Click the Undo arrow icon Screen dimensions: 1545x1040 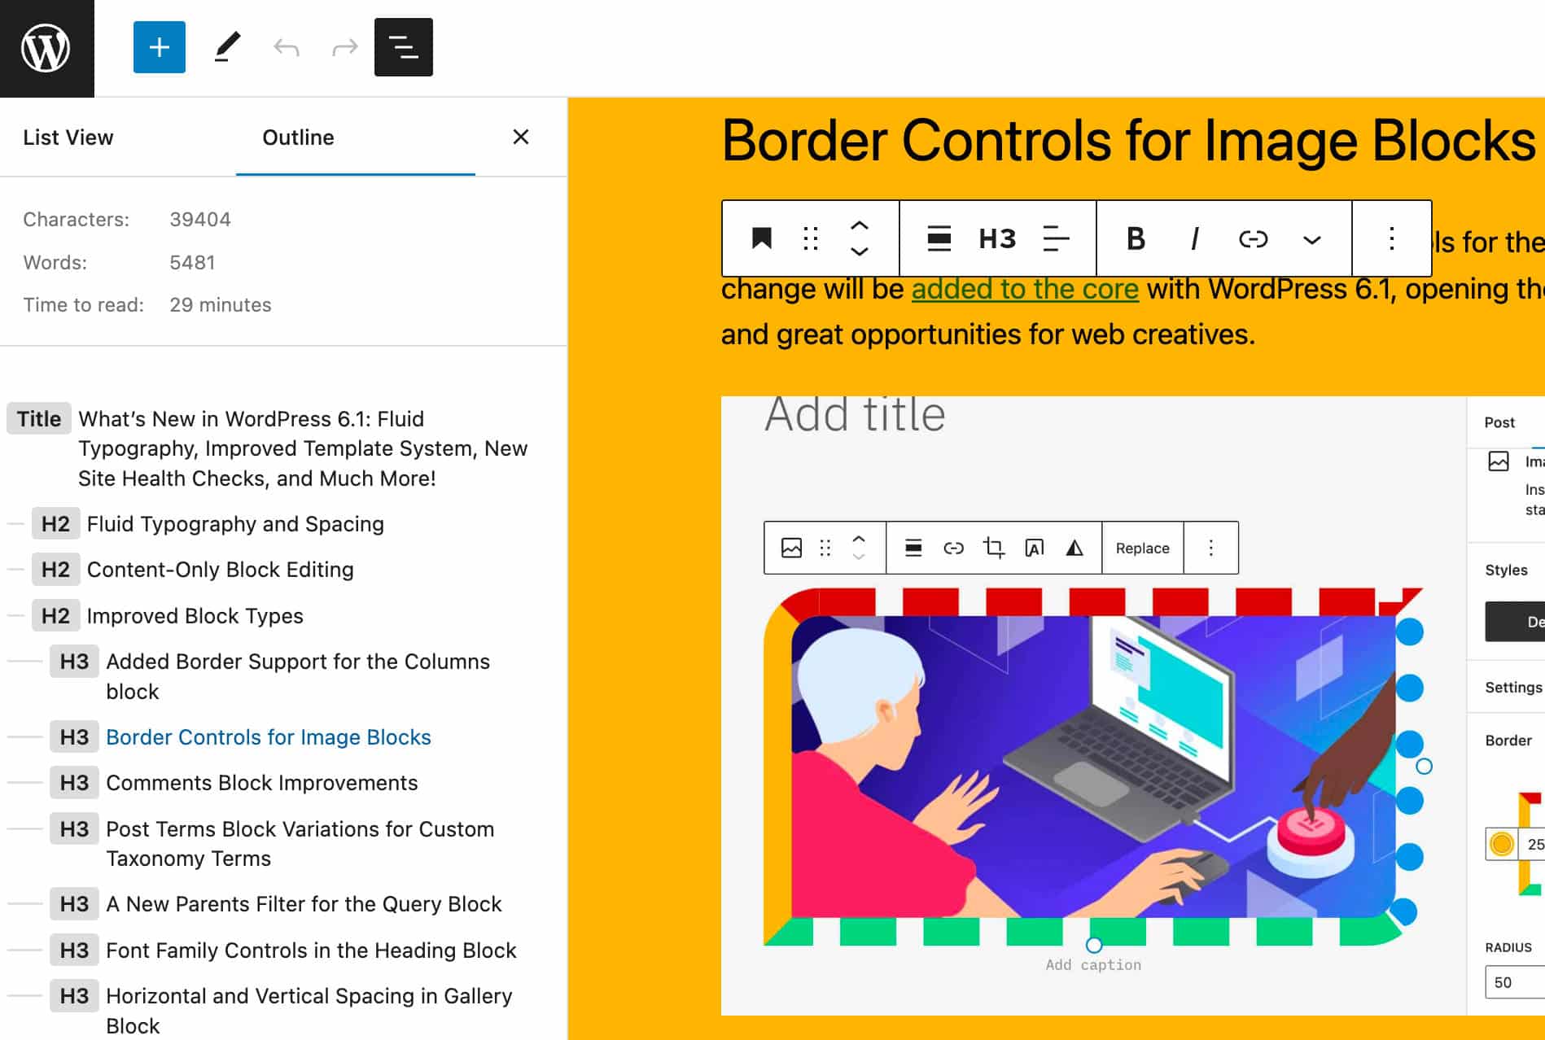[x=286, y=46]
